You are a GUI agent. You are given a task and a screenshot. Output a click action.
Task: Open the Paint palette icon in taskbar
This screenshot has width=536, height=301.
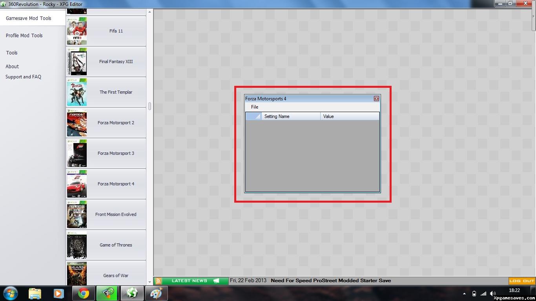156,293
